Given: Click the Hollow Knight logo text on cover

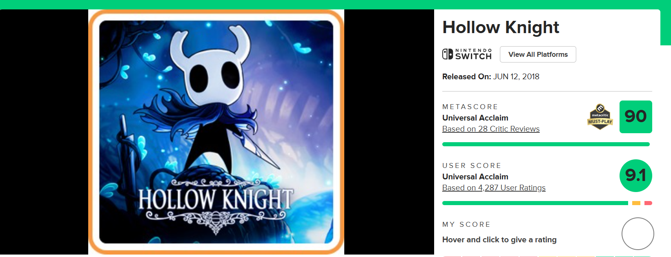Looking at the screenshot, I should [x=216, y=199].
